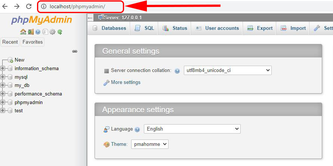Viewport: 333px width, 166px height.
Task: Expand the phpmyadmin database node
Action: (x=3, y=103)
